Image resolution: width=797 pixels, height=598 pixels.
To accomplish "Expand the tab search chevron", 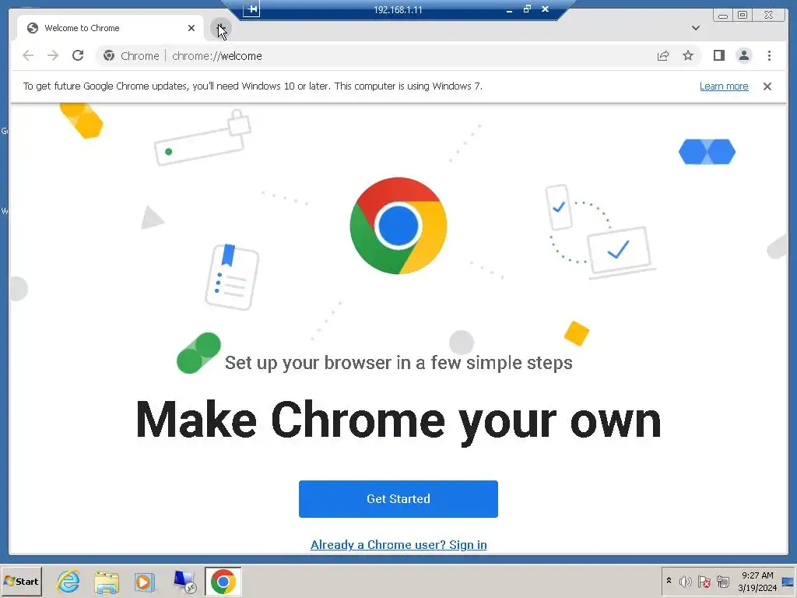I will 696,28.
